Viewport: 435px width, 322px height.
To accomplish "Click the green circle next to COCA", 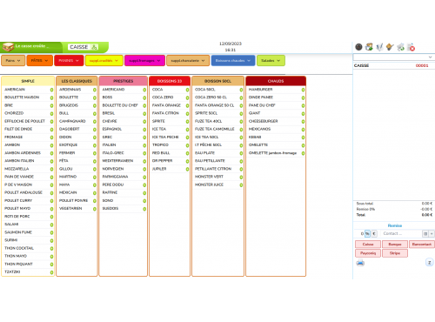I will 187,90.
